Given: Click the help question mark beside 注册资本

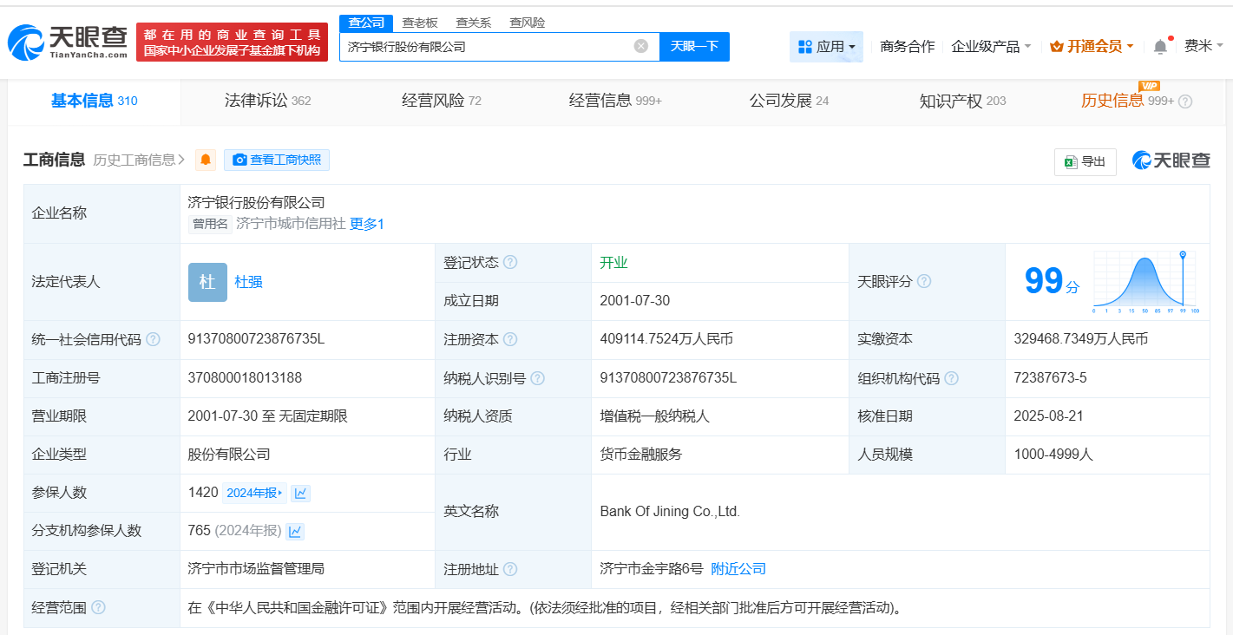Looking at the screenshot, I should (511, 339).
